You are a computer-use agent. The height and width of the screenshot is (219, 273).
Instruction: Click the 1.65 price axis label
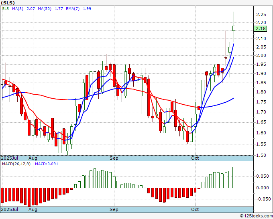(261, 122)
